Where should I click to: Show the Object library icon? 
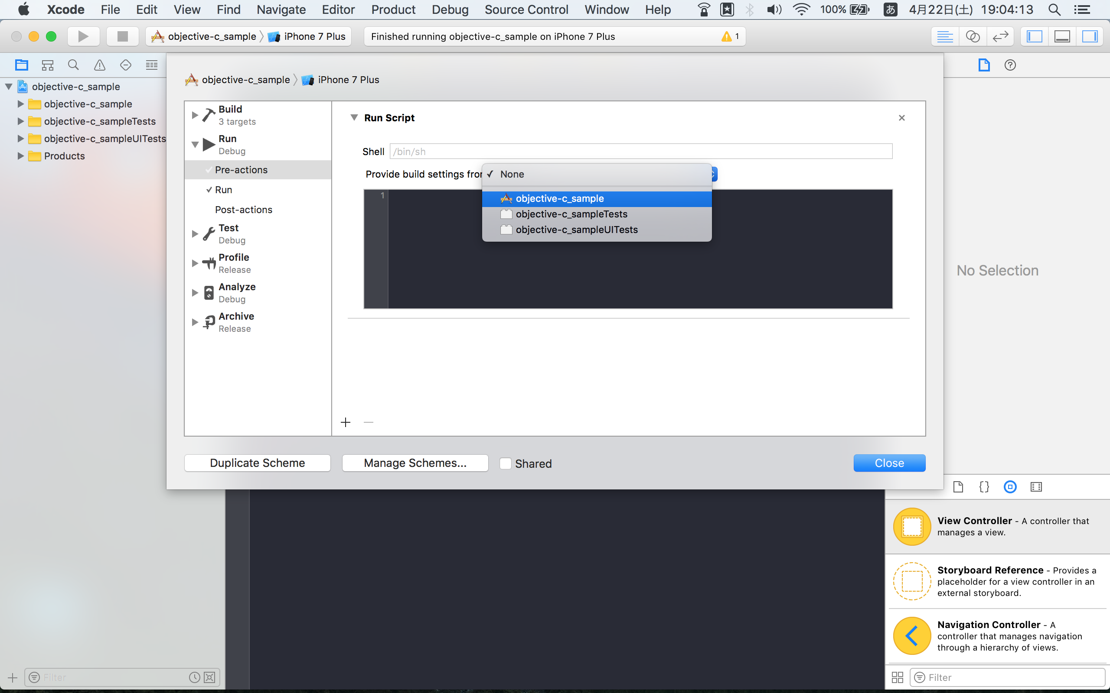tap(1010, 487)
